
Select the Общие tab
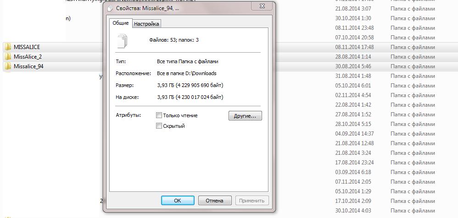[121, 23]
